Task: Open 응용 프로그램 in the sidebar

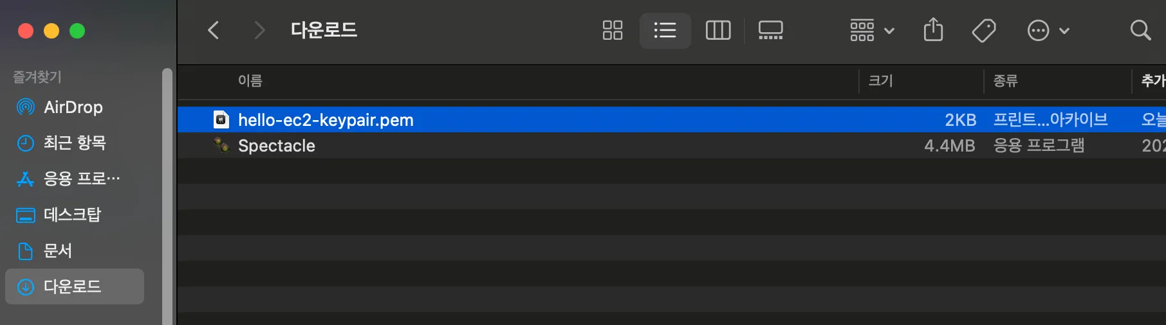Action: (74, 179)
